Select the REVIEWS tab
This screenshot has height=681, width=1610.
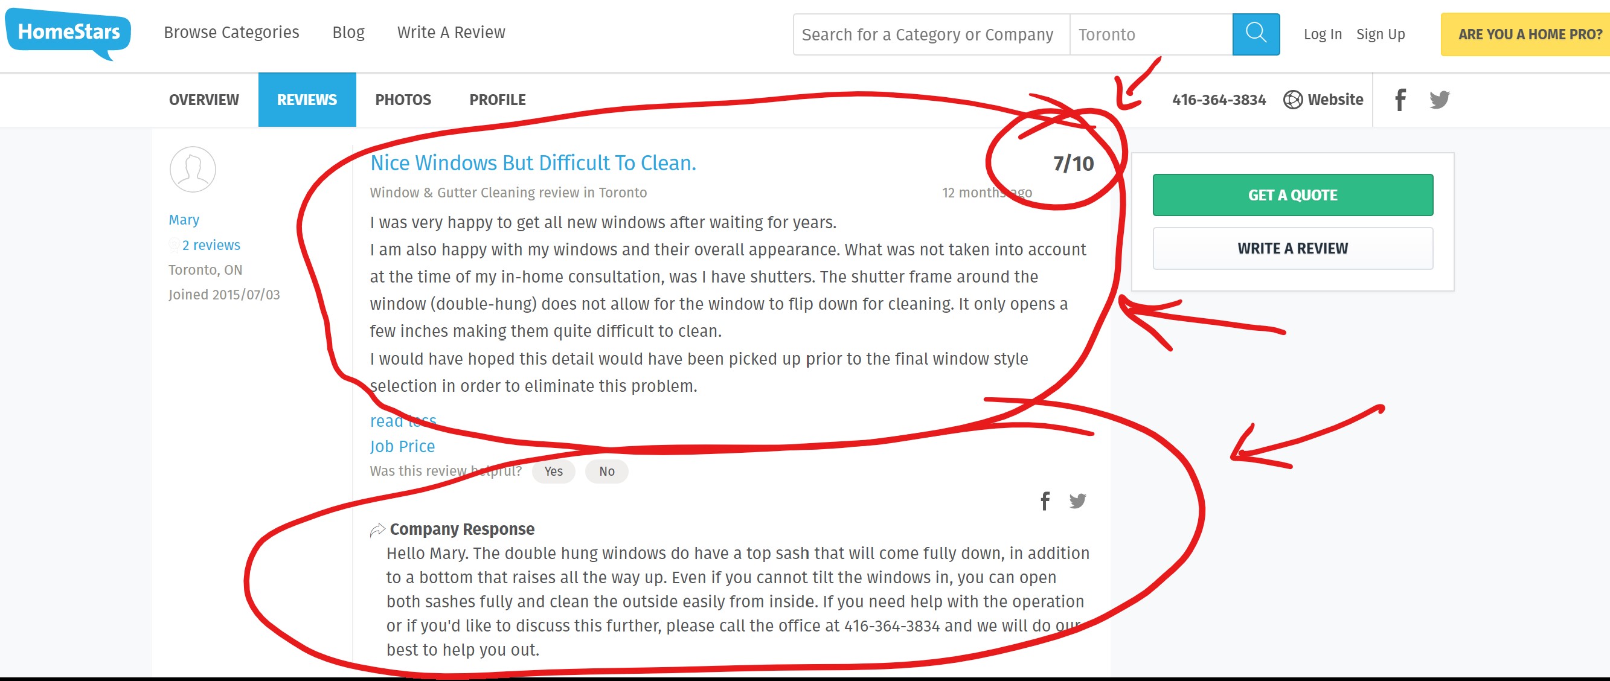click(x=307, y=100)
